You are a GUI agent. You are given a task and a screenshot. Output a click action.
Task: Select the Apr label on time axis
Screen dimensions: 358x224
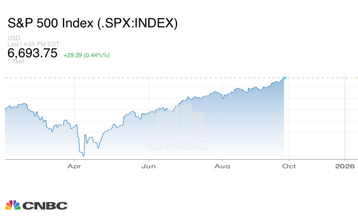point(74,166)
